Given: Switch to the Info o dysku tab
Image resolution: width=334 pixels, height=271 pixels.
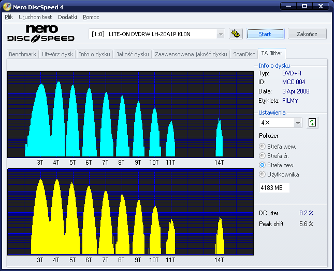Looking at the screenshot, I should [x=94, y=54].
